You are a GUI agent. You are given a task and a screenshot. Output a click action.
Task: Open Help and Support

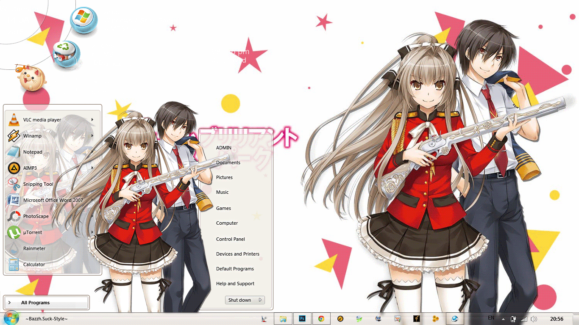(235, 284)
